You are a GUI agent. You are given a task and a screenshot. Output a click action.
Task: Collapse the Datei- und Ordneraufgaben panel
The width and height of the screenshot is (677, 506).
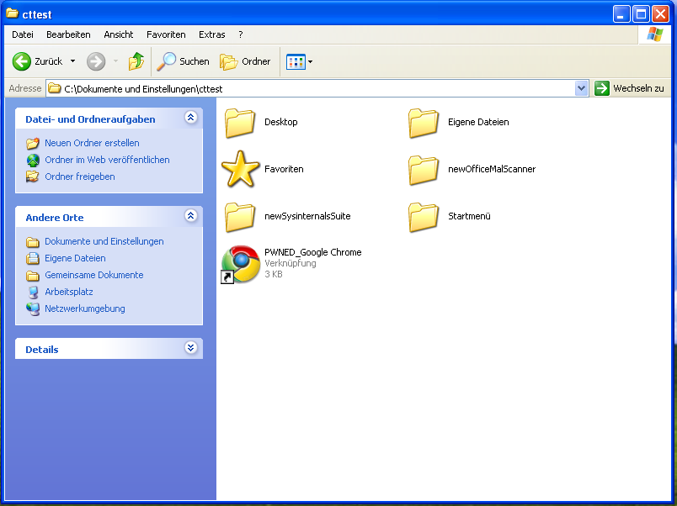click(x=190, y=119)
